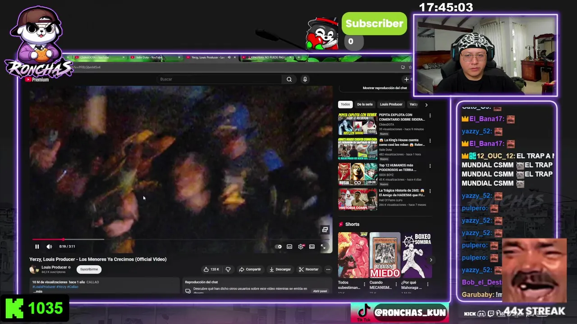Enter fullscreen mode on the video
577x324 pixels.
[x=323, y=247]
